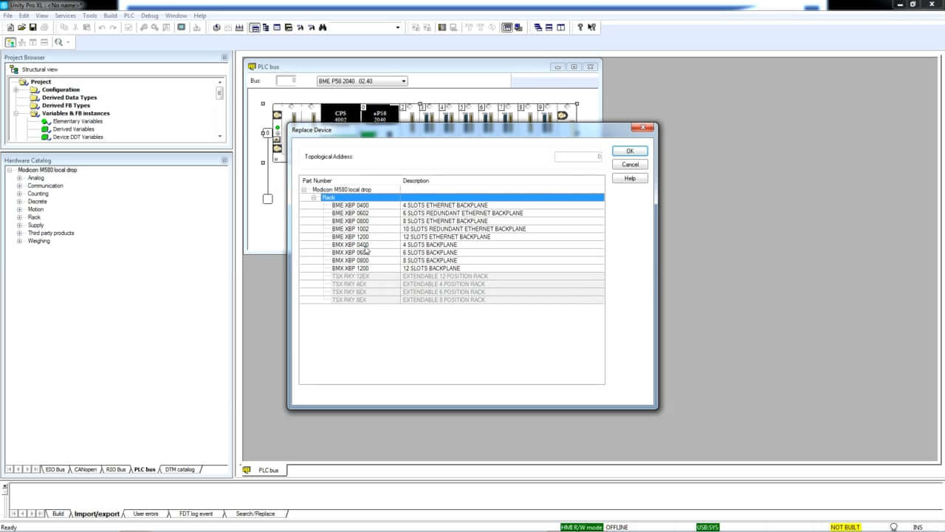
Task: Click the Help button in Replace Device dialog
Action: [x=630, y=178]
